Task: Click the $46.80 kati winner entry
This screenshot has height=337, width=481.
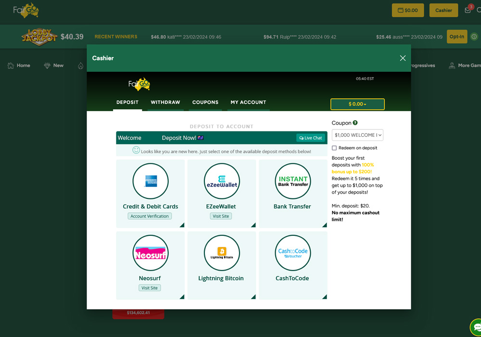Action: point(186,37)
